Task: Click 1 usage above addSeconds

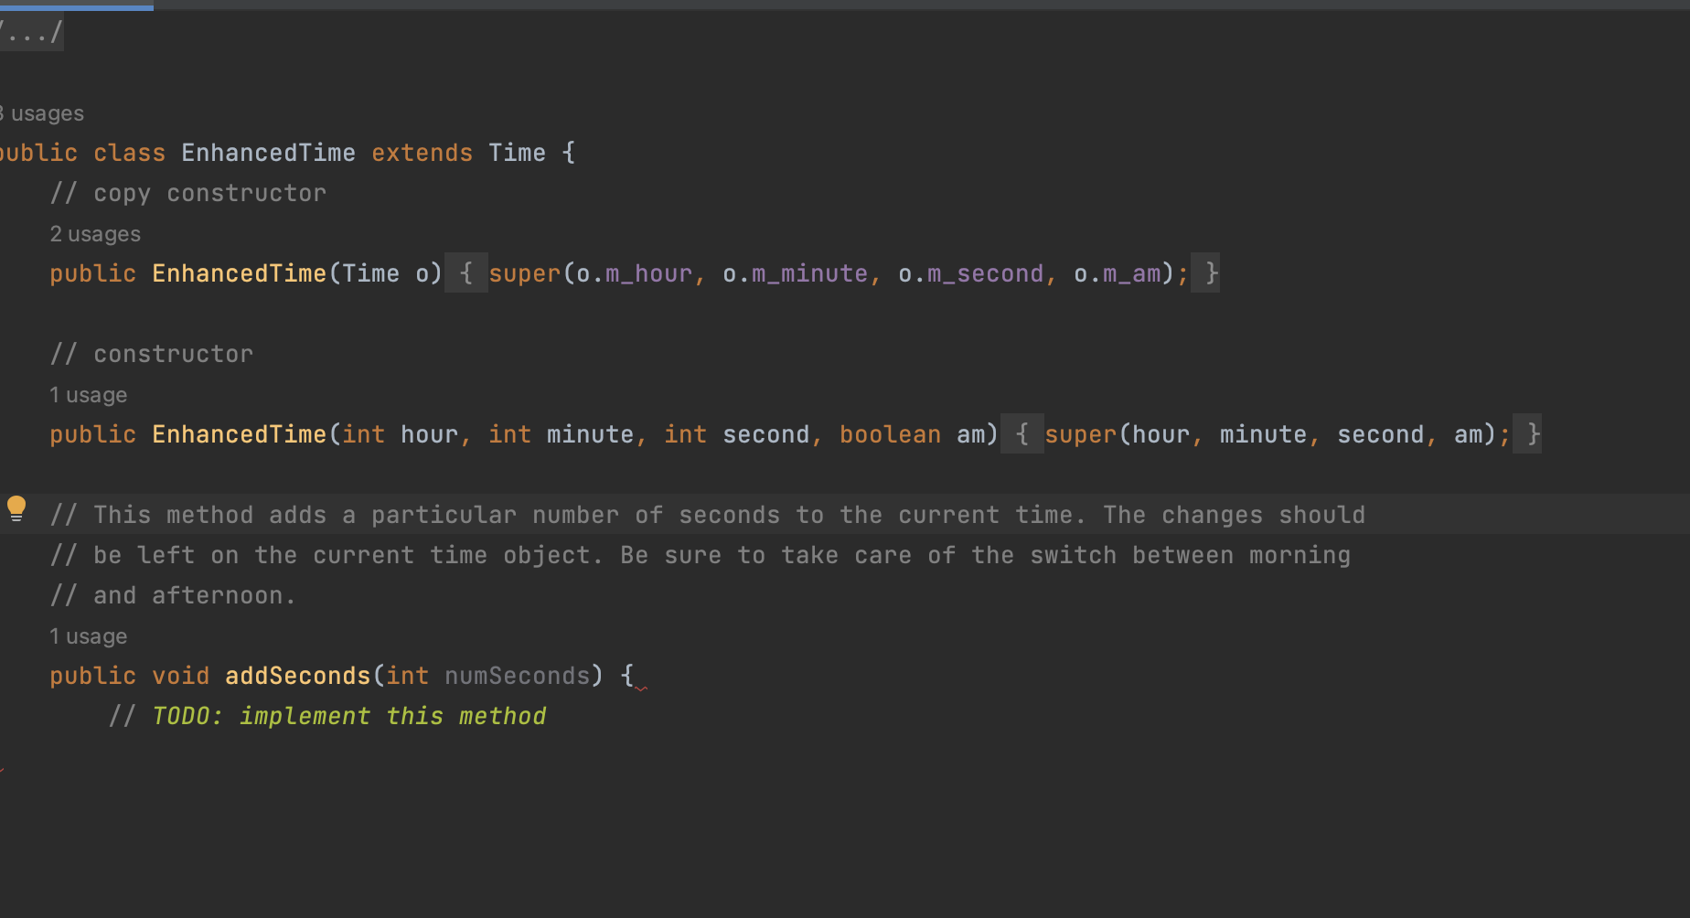Action: coord(88,635)
